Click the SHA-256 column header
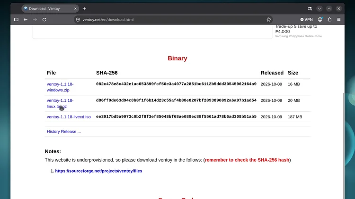355x199 pixels. pos(107,73)
